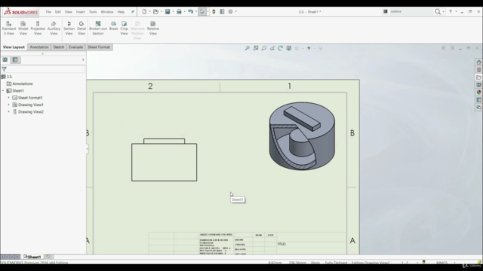This screenshot has width=483, height=271.
Task: Create a Detail View
Action: click(82, 28)
